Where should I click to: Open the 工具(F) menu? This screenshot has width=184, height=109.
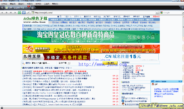(x=47, y=4)
